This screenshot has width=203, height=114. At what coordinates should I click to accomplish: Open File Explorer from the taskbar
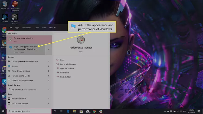74,111
